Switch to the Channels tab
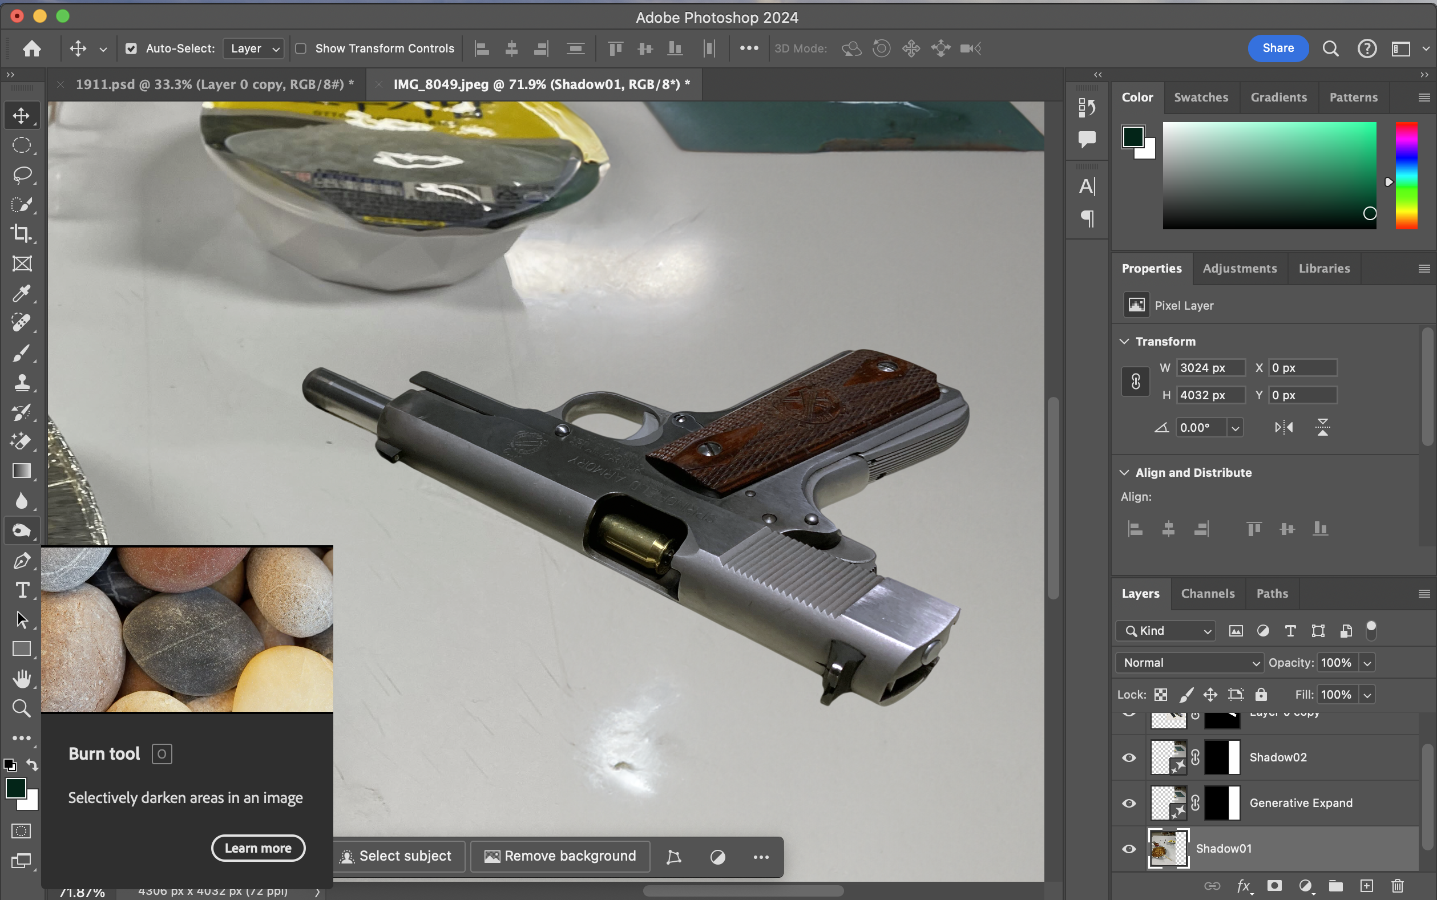The image size is (1437, 900). (1207, 594)
